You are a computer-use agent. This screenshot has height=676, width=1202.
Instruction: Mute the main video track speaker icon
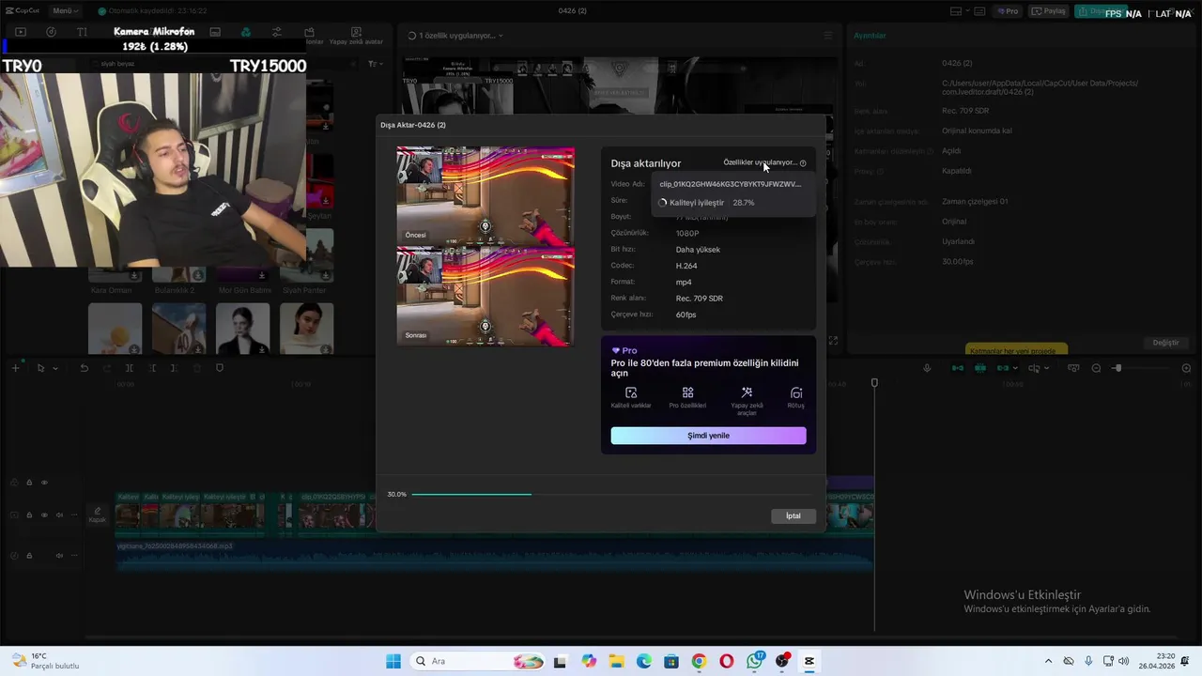pos(59,515)
